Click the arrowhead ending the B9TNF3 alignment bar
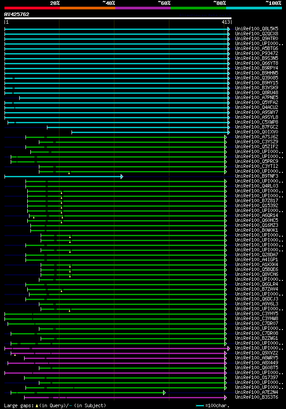The image size is (286, 409). coord(122,177)
